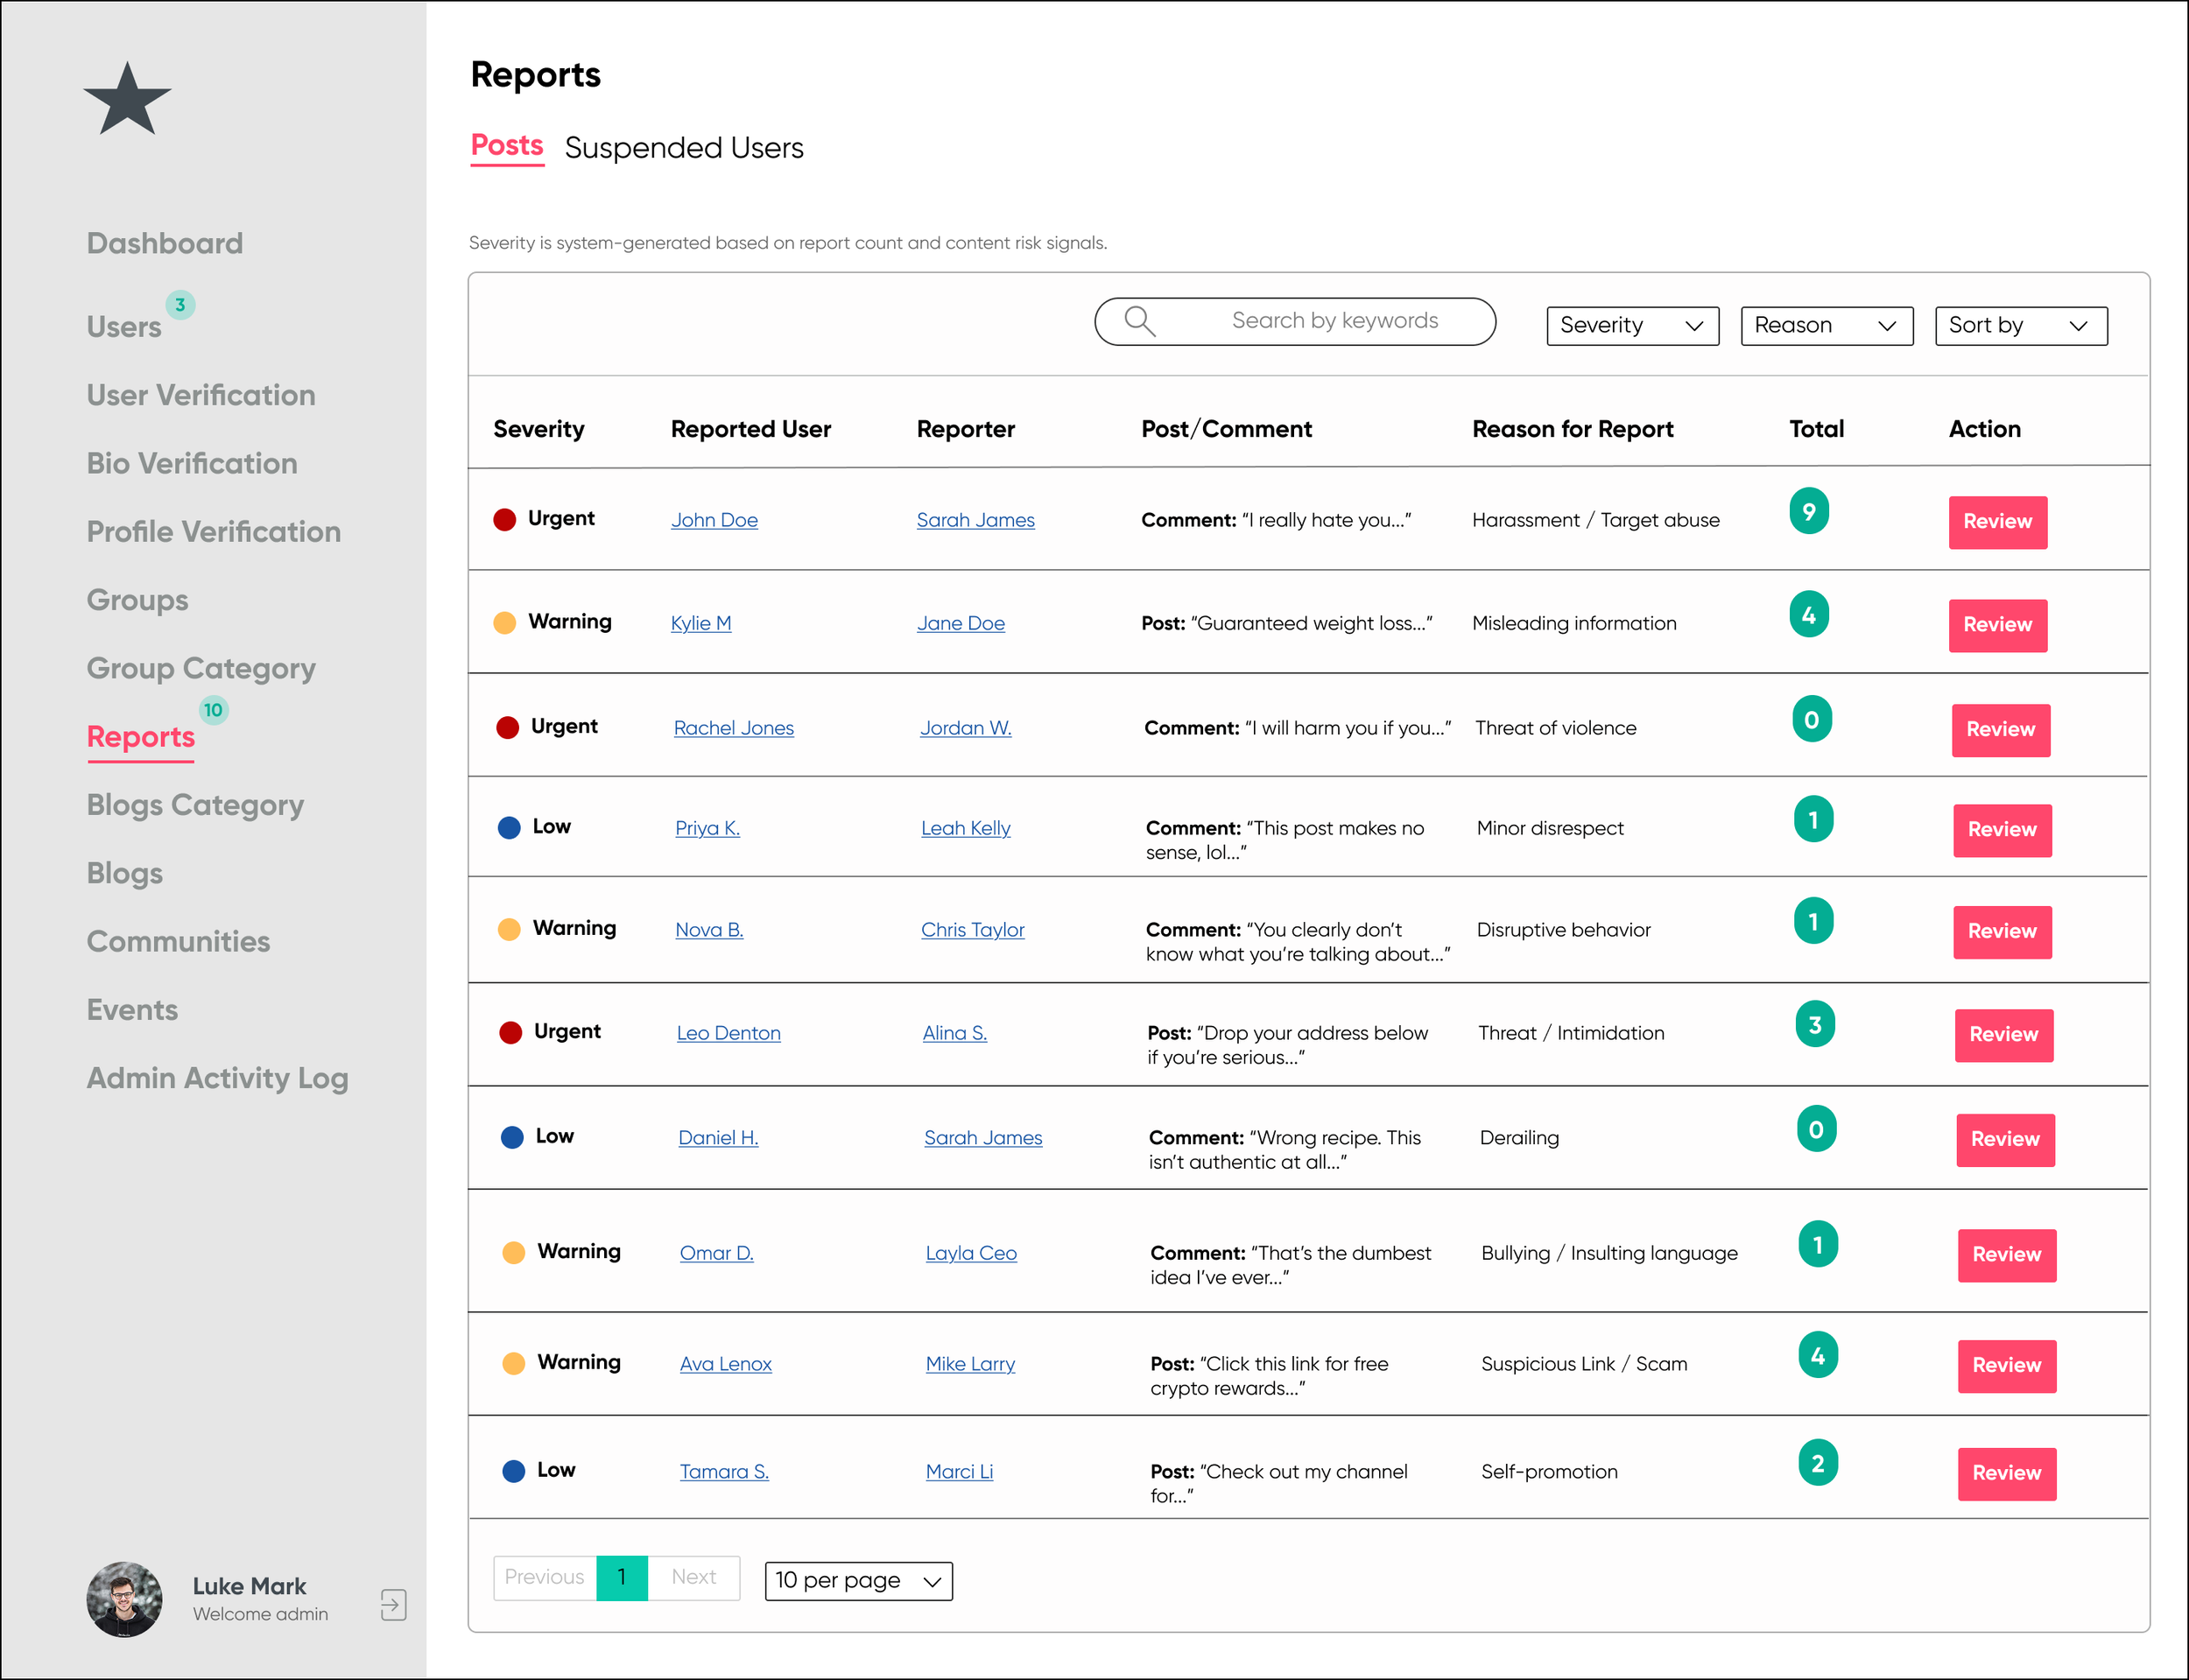The image size is (2189, 1680).
Task: Click the logout icon beside Luke Mark
Action: point(393,1604)
